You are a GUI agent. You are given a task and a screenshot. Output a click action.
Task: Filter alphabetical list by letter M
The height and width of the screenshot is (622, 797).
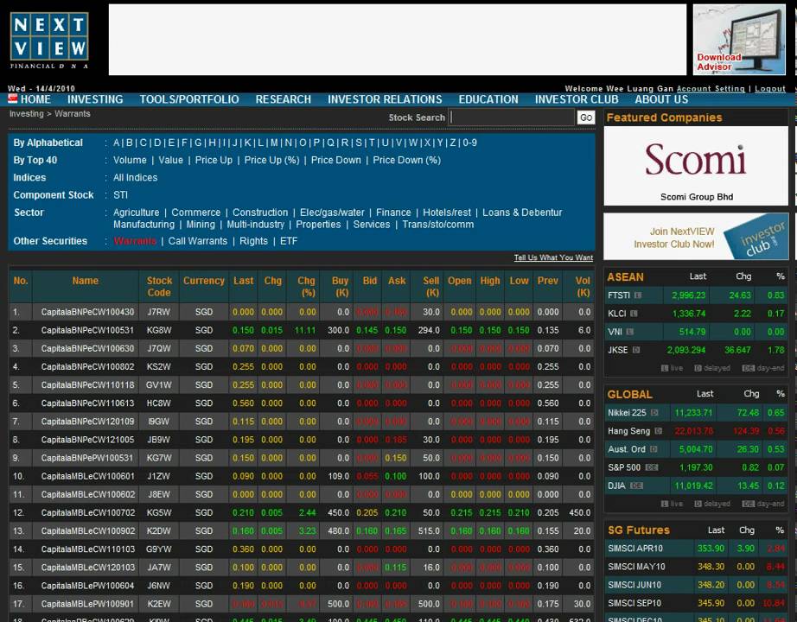275,143
